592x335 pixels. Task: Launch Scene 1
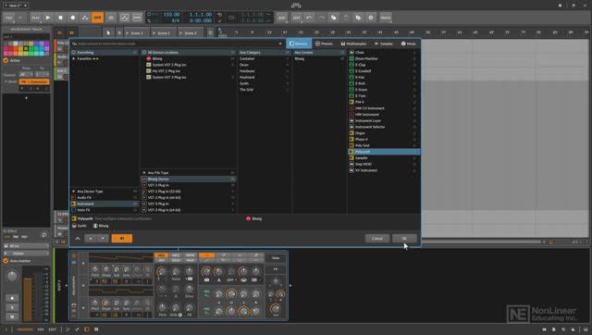point(137,33)
